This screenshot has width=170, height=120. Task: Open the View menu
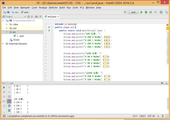pyautogui.click(x=16, y=8)
